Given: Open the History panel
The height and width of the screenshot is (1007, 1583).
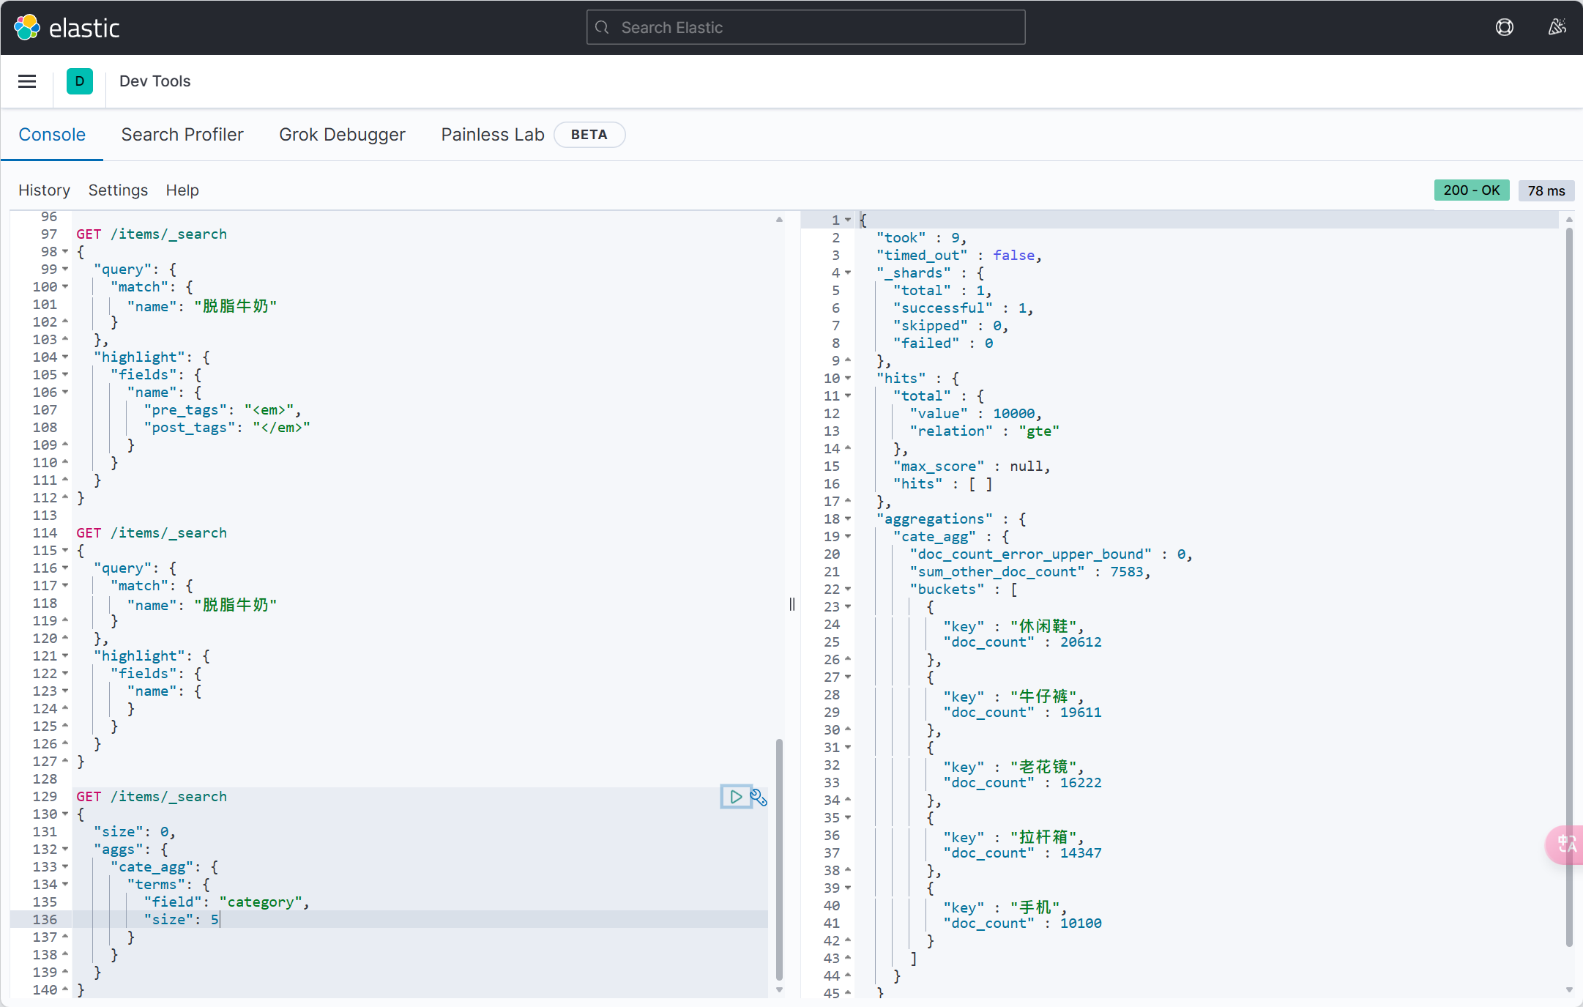Looking at the screenshot, I should 44,190.
